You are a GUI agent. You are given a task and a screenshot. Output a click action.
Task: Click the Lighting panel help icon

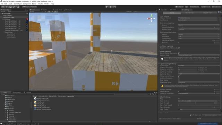point(219,12)
